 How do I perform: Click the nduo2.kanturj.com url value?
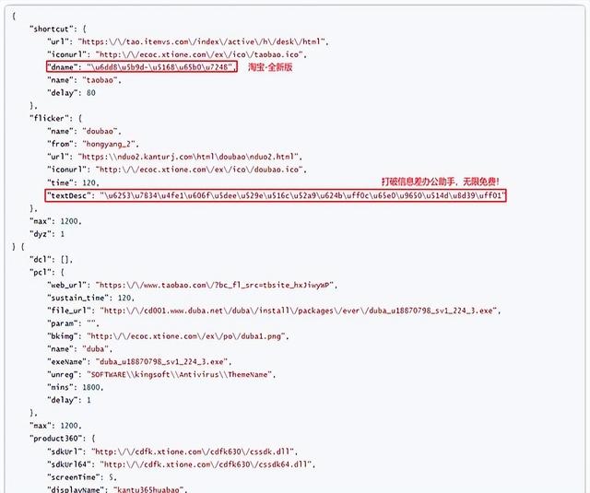click(x=190, y=157)
